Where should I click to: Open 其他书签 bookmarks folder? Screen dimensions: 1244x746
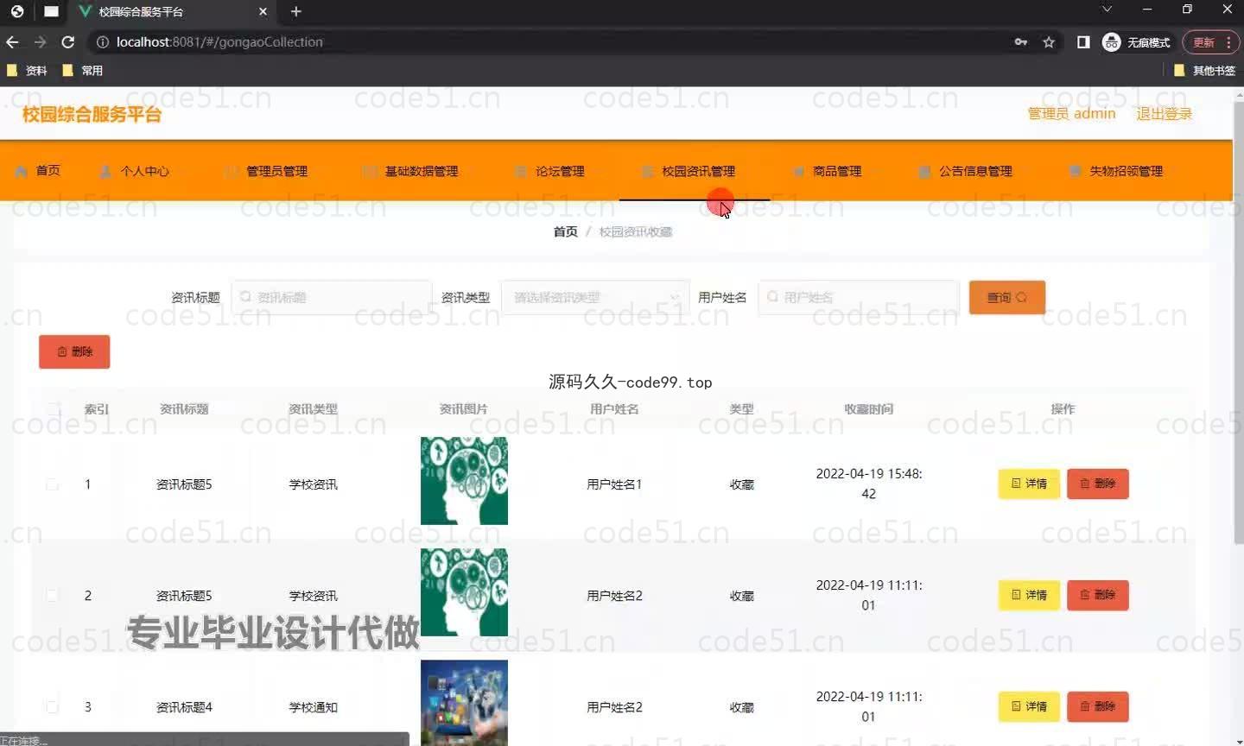[1204, 71]
